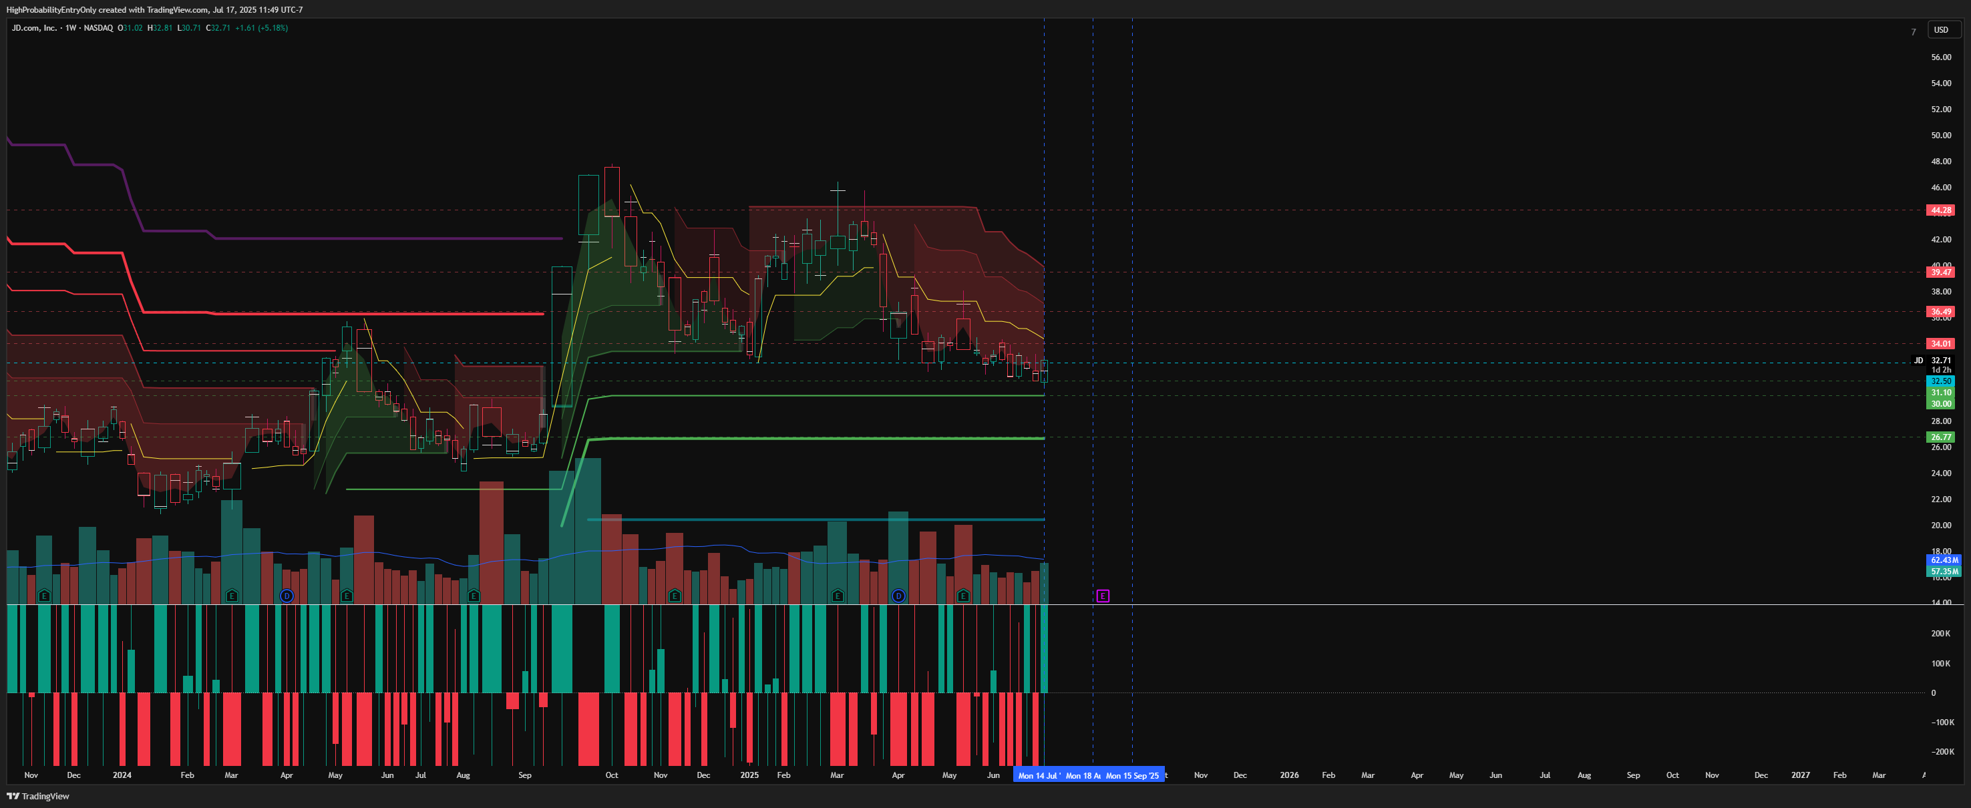This screenshot has height=808, width=1971.
Task: Click the 56.00 price scale value
Action: pos(1940,57)
